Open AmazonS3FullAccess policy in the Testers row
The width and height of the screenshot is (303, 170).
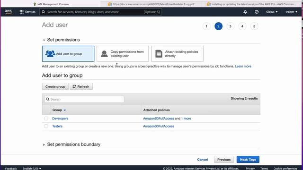159,126
